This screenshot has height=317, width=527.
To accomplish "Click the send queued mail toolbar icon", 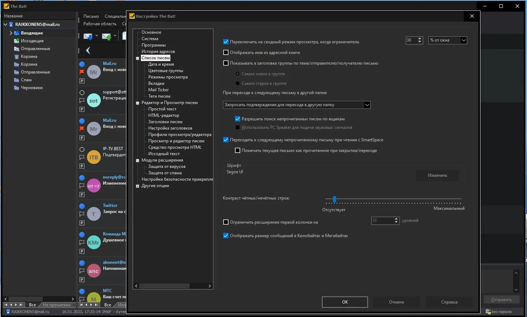I will click(x=107, y=36).
